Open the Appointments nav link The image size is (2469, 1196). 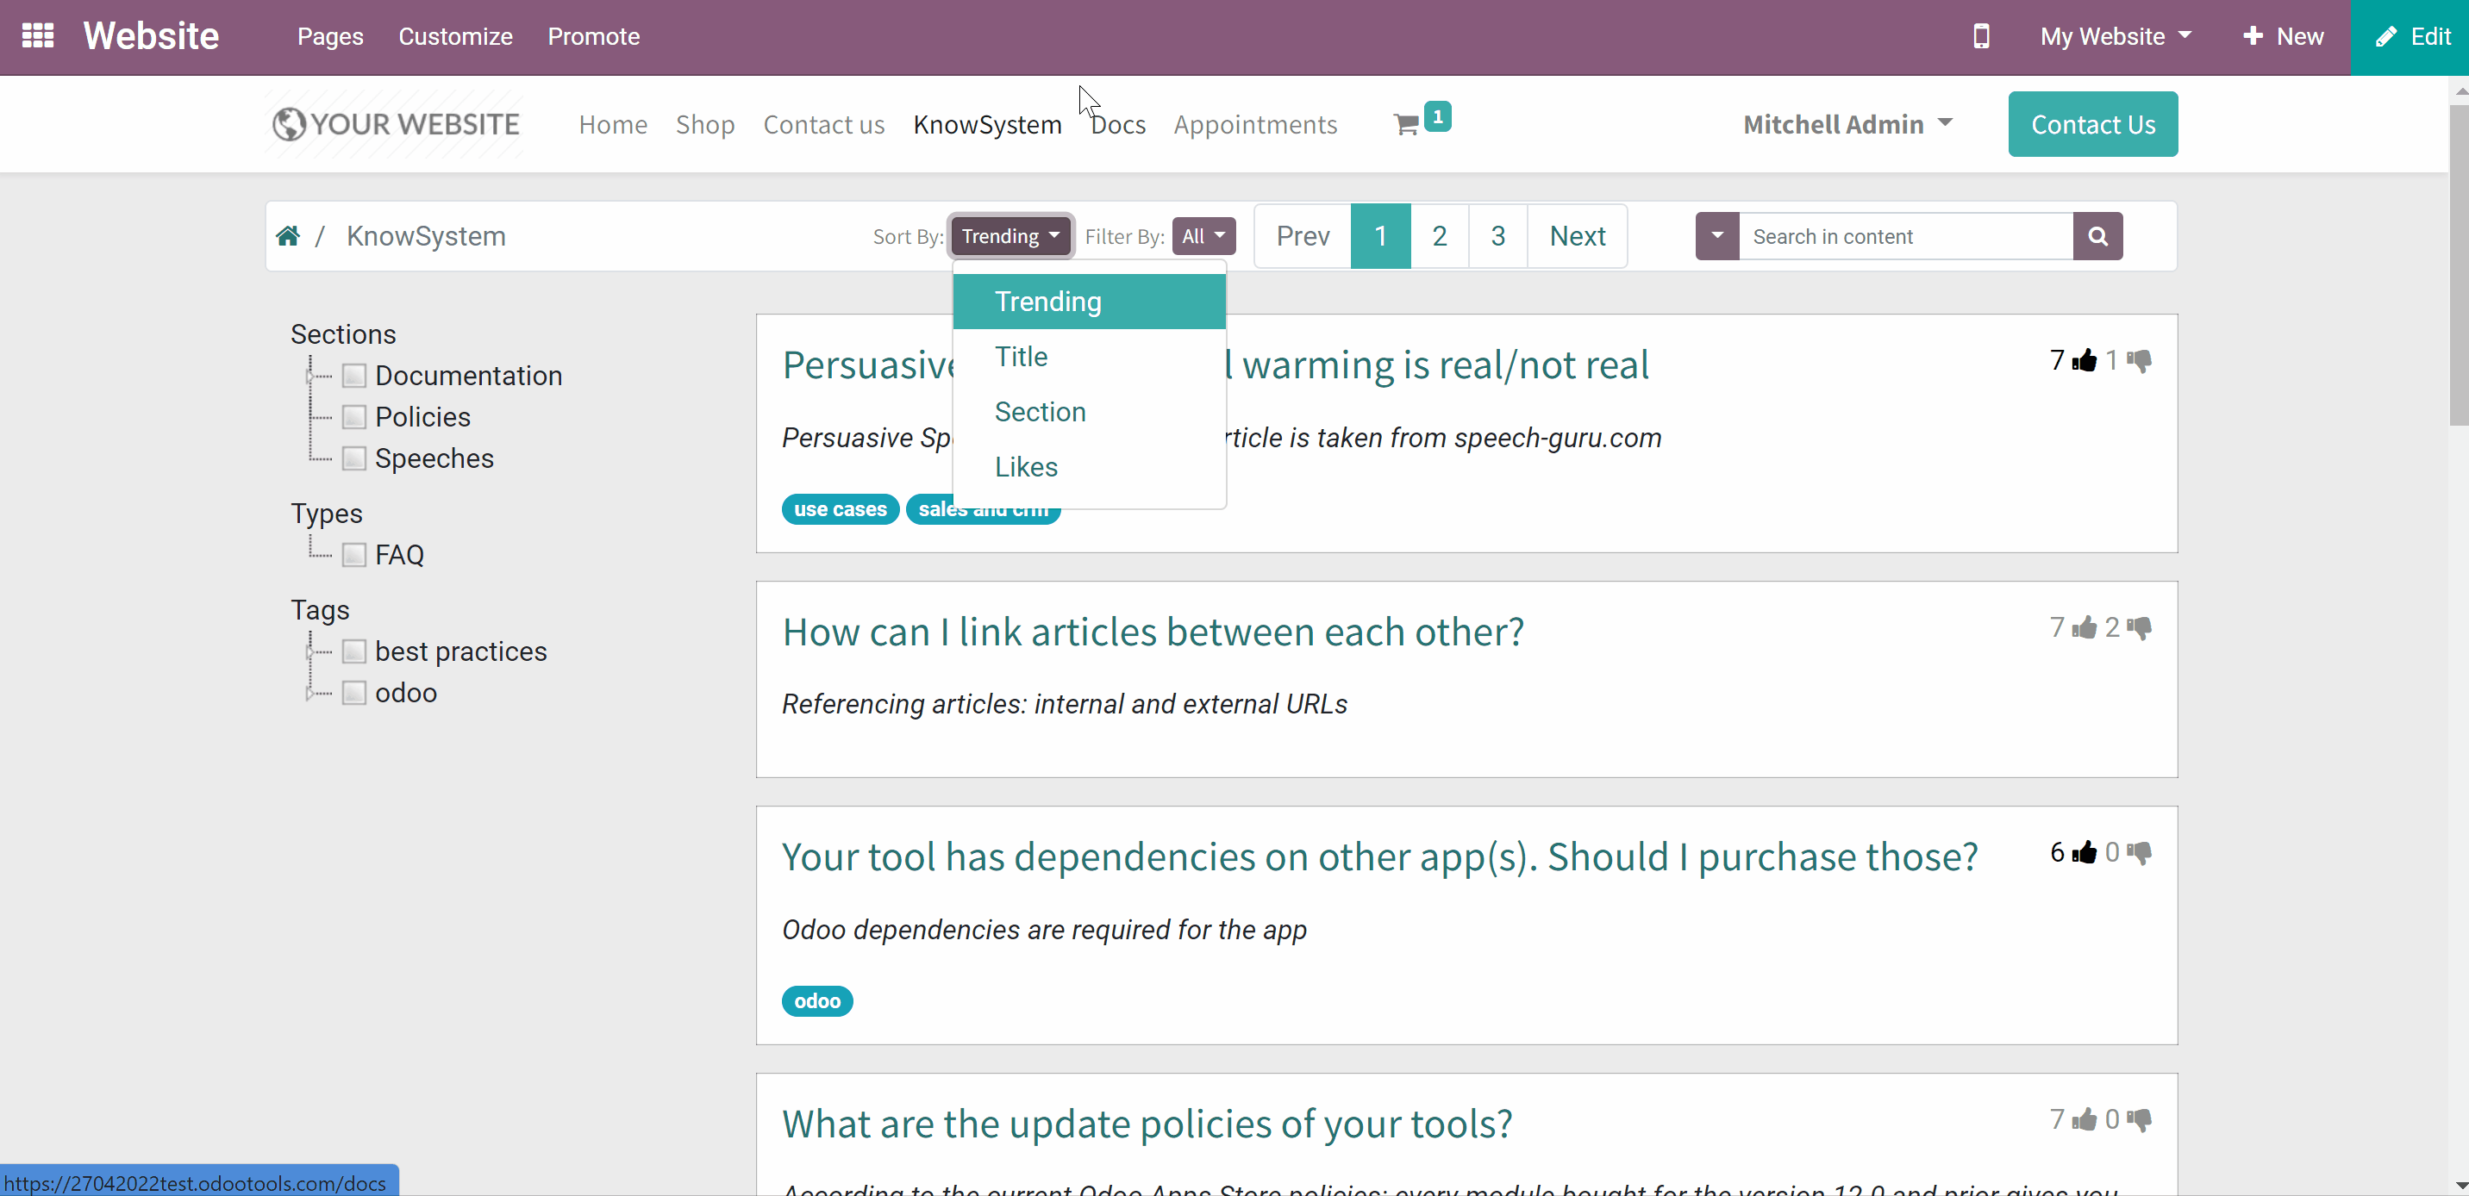tap(1254, 125)
